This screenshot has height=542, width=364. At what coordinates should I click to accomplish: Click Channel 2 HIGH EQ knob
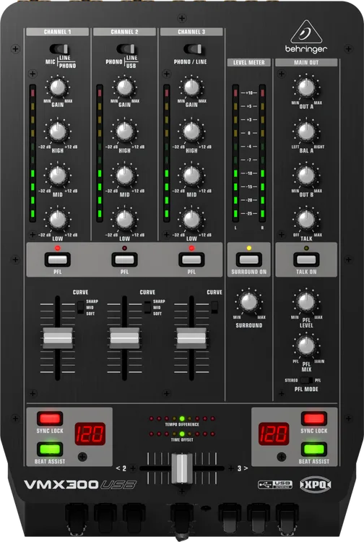click(125, 132)
